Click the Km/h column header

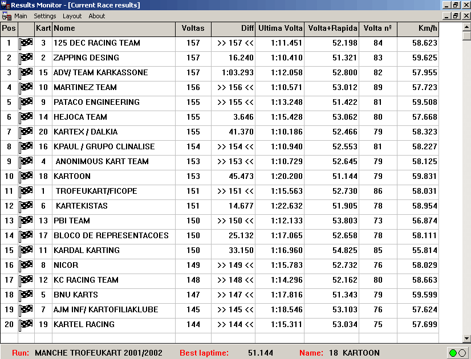(421, 28)
